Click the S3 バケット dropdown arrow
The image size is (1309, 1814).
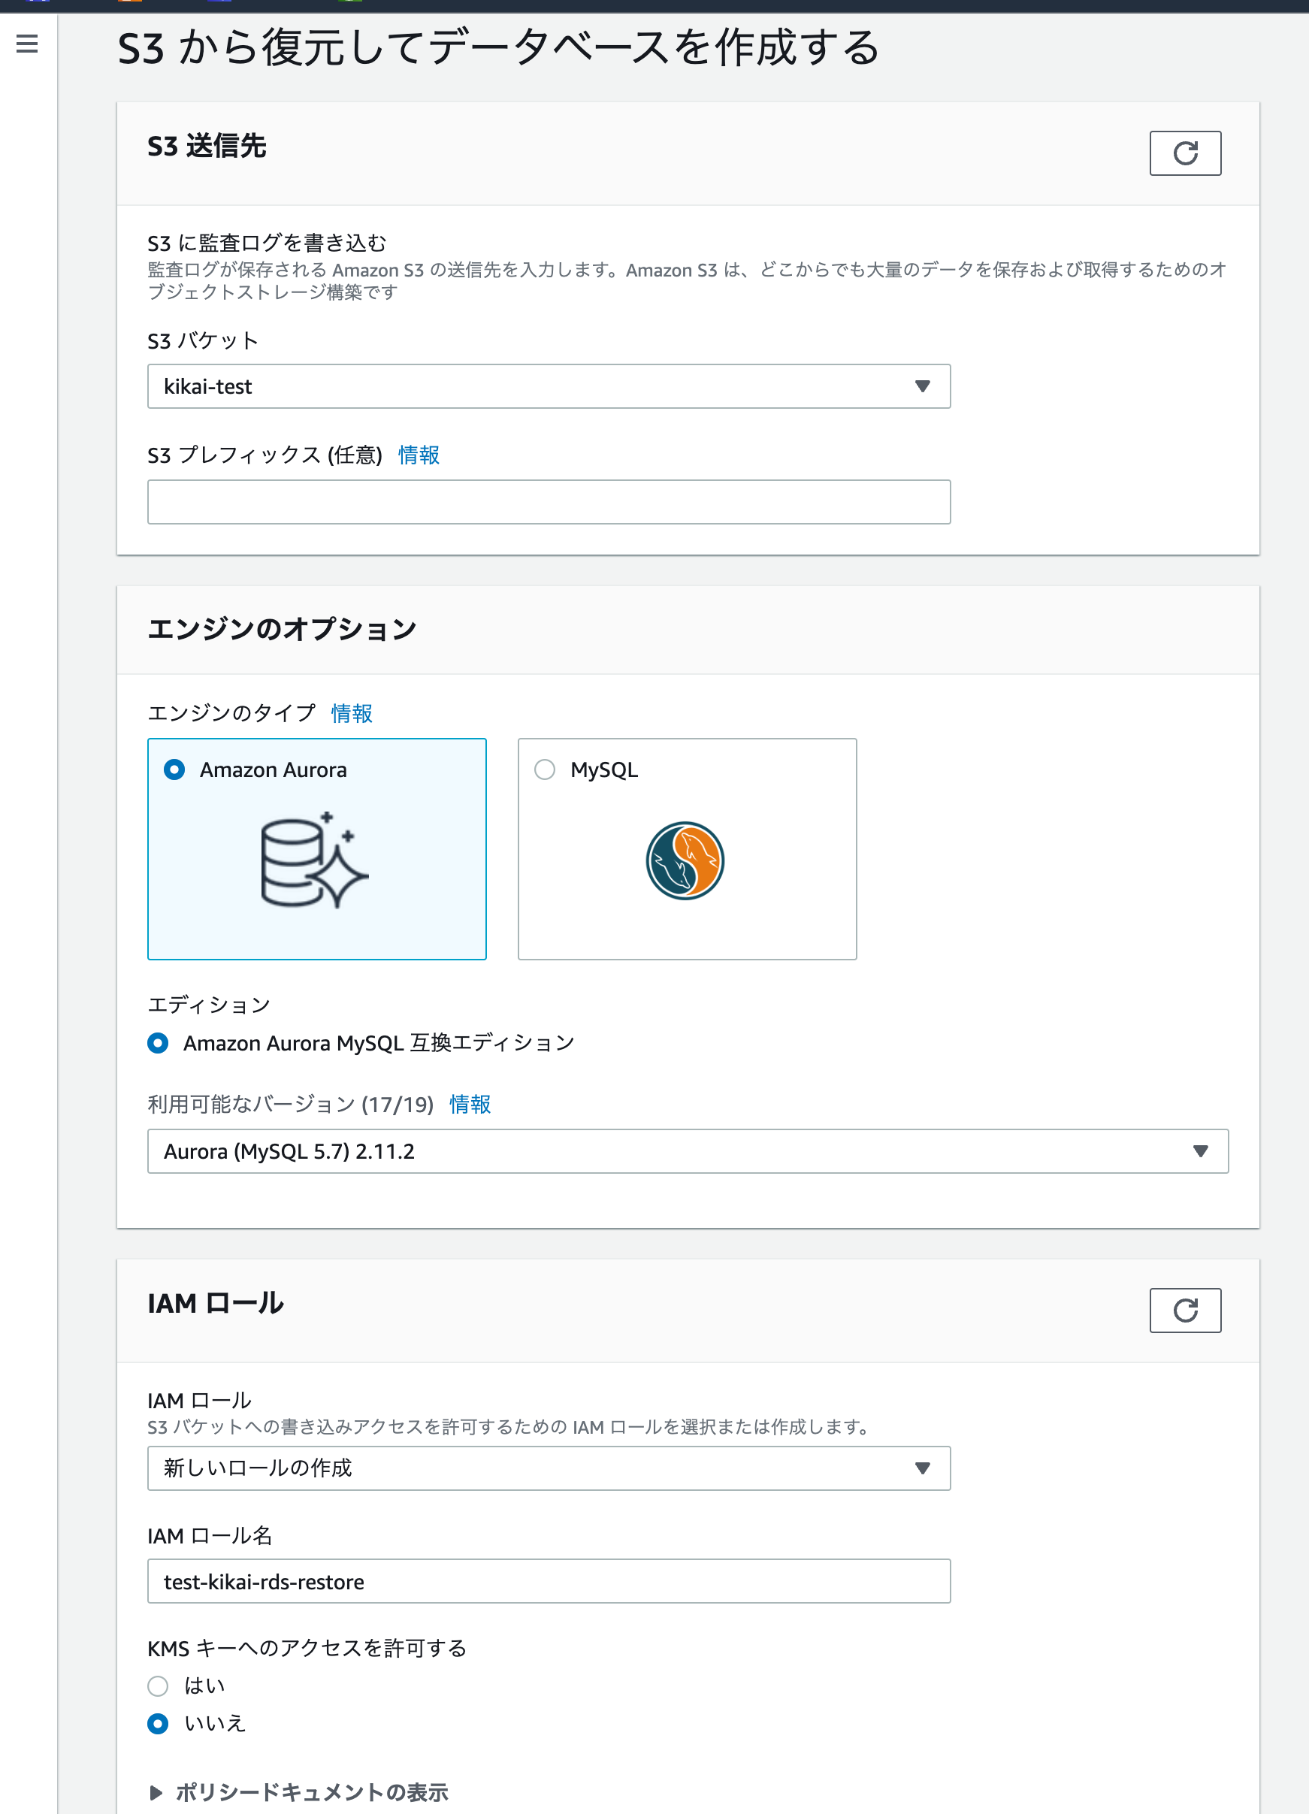point(922,386)
